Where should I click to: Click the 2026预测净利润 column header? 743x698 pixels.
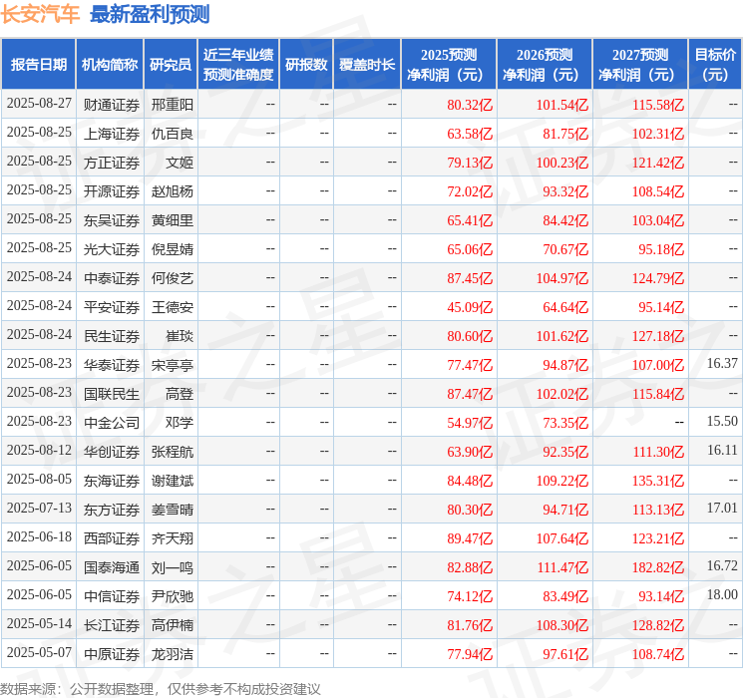[544, 64]
